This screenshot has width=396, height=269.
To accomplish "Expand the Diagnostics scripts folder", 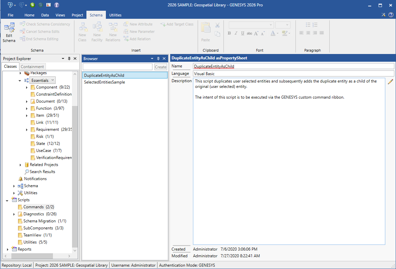I will [x=14, y=214].
